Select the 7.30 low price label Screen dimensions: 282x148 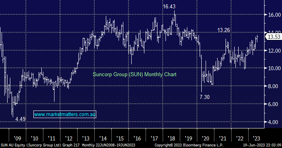(205, 97)
